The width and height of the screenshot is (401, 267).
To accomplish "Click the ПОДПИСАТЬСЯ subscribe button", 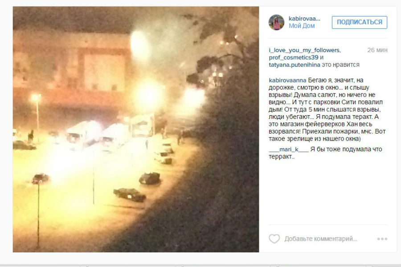I will [359, 22].
